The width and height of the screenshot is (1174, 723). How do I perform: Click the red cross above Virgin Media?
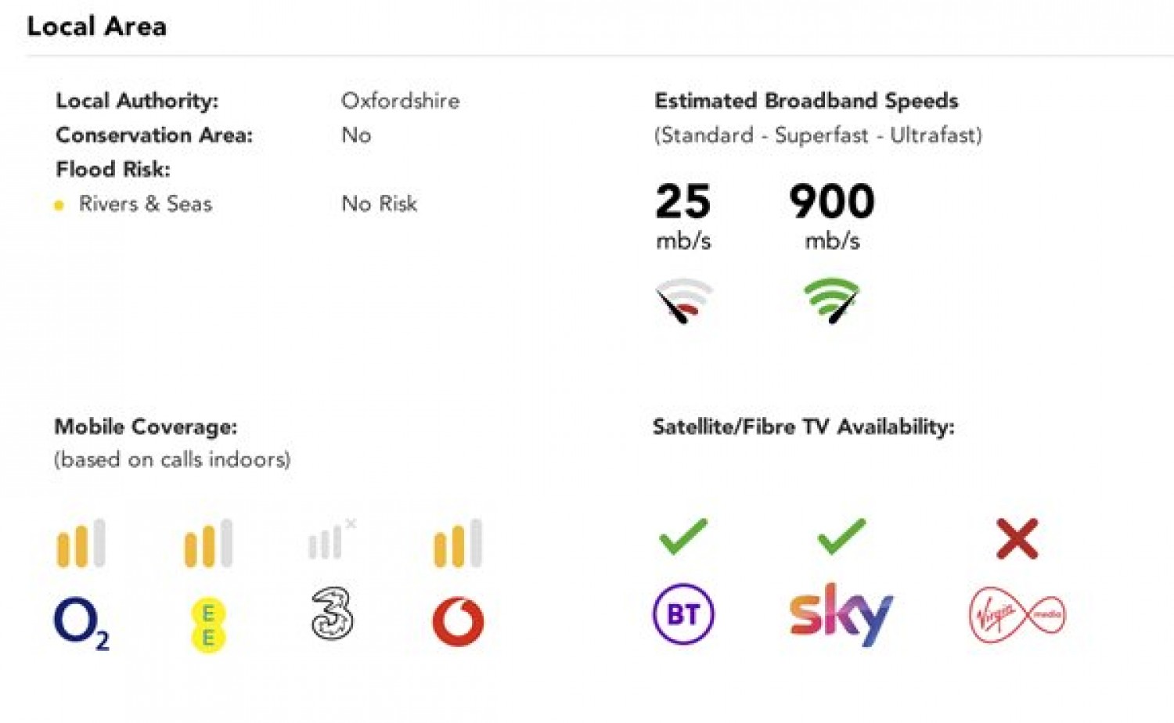[1017, 538]
